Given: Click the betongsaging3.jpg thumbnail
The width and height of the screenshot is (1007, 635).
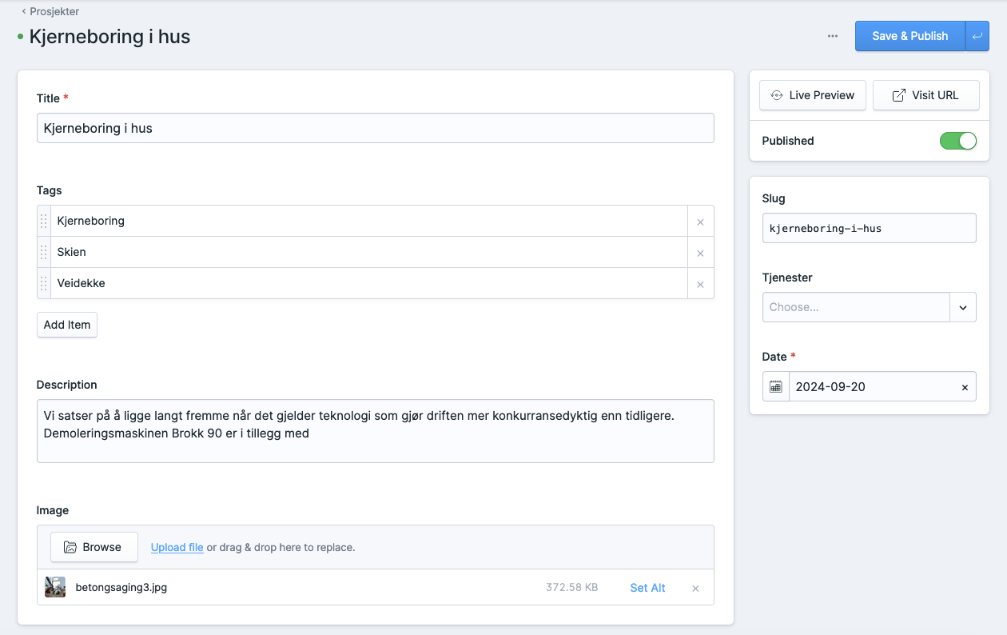Looking at the screenshot, I should pyautogui.click(x=55, y=588).
